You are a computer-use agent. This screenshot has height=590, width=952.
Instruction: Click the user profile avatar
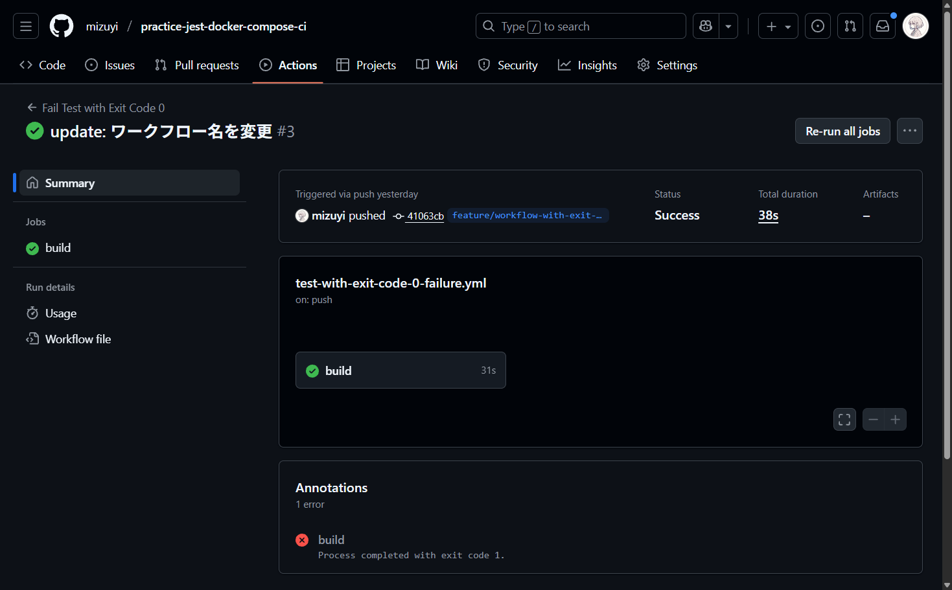(915, 27)
